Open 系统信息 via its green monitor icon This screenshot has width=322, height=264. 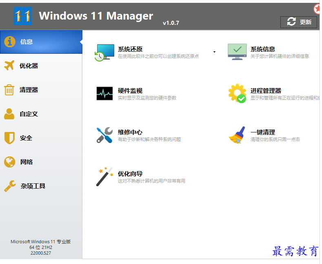click(237, 52)
